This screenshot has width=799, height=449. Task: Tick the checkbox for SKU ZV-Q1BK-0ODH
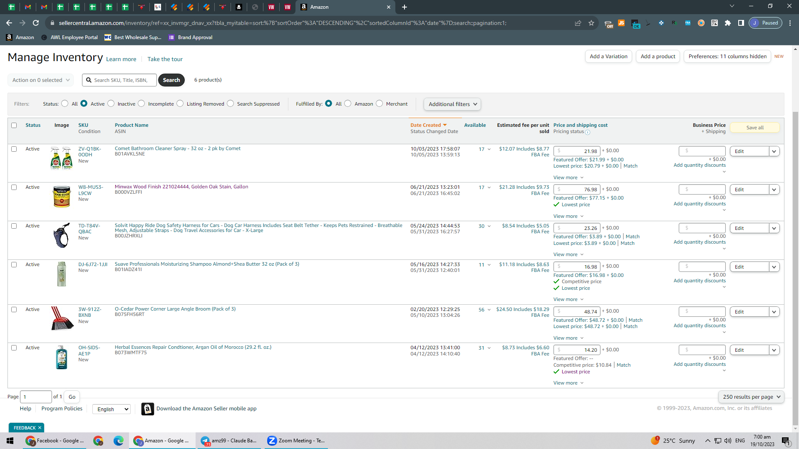(x=14, y=149)
